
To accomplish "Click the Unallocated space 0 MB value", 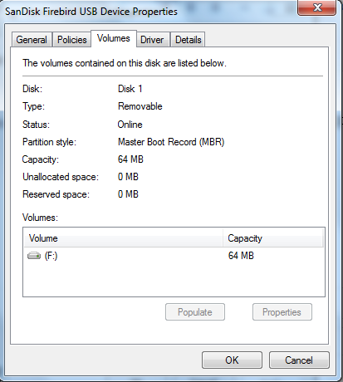I will tap(128, 177).
